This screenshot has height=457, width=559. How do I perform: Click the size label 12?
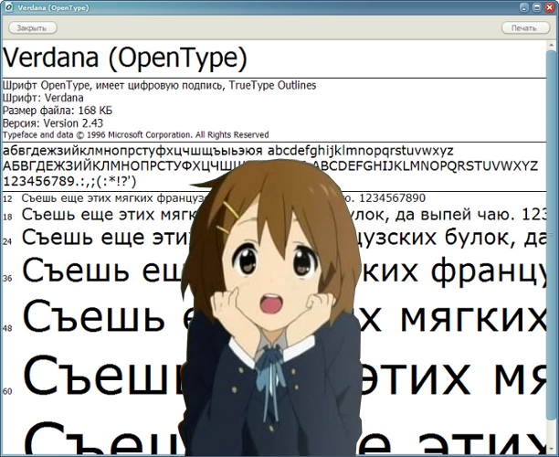pyautogui.click(x=7, y=199)
